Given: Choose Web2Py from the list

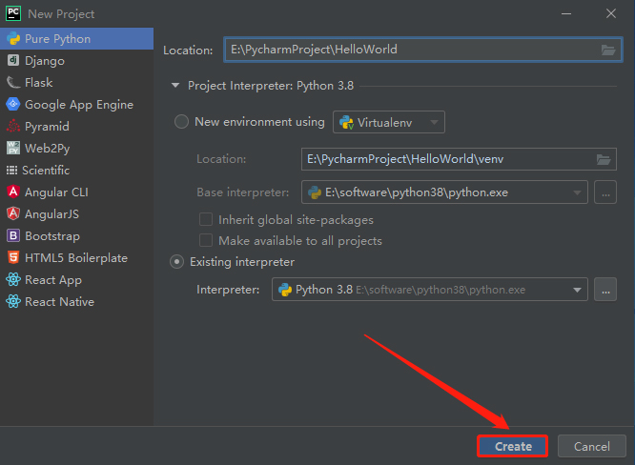Looking at the screenshot, I should [x=76, y=148].
